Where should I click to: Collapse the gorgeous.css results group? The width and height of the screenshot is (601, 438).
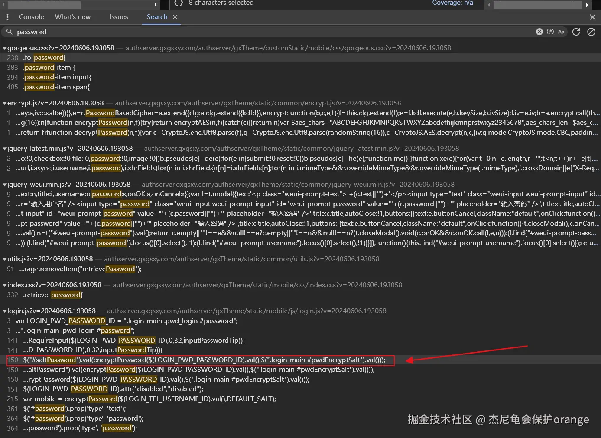tap(5, 48)
